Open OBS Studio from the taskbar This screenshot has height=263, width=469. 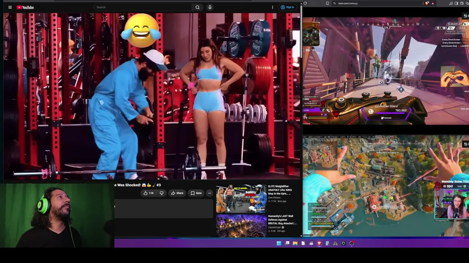coord(351,243)
